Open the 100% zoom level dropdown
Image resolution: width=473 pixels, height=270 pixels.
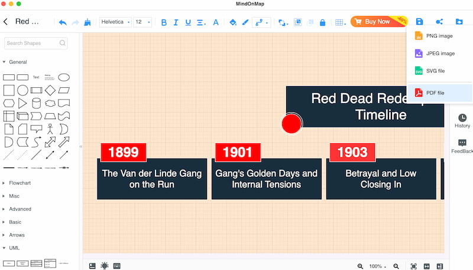tap(378, 266)
